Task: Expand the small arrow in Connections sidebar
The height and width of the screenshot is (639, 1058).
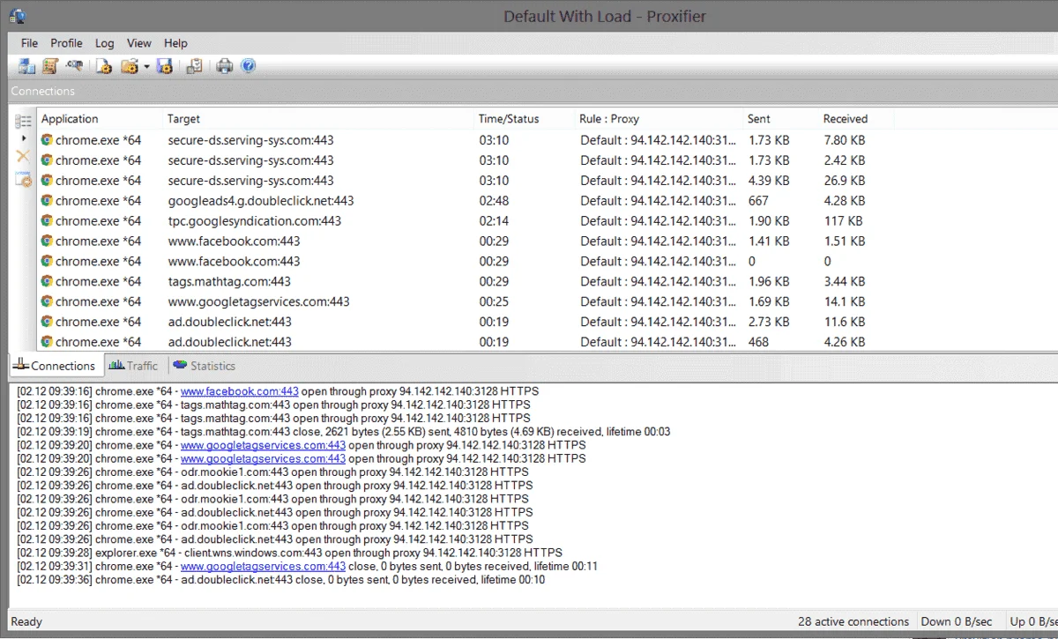Action: tap(24, 139)
